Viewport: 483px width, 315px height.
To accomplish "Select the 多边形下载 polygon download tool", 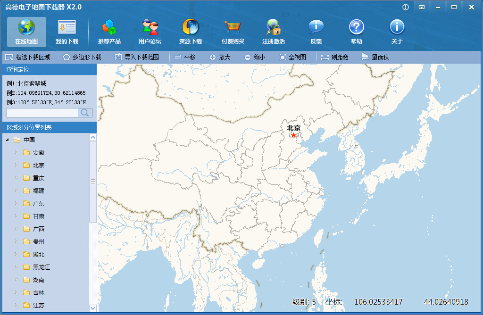I will (82, 57).
